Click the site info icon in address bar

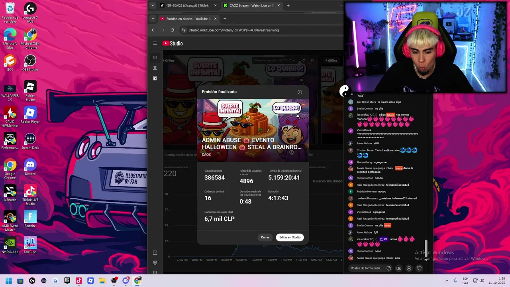tap(184, 30)
